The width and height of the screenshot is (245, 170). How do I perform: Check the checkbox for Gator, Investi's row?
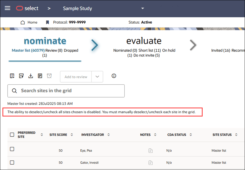click(x=12, y=162)
